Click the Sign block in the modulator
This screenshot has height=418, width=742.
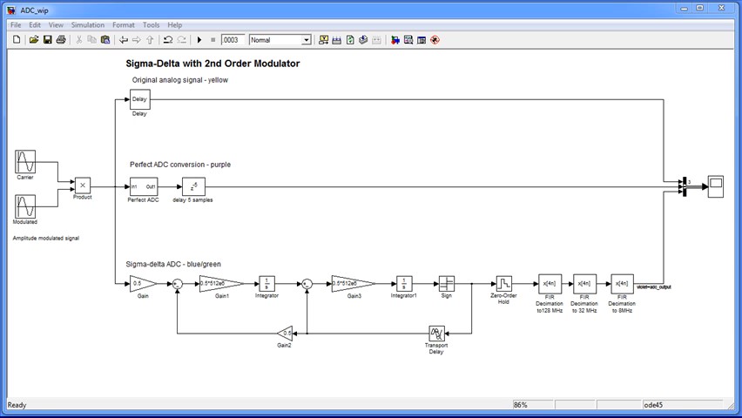tap(446, 284)
